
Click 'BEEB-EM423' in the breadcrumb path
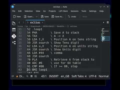point(49,26)
